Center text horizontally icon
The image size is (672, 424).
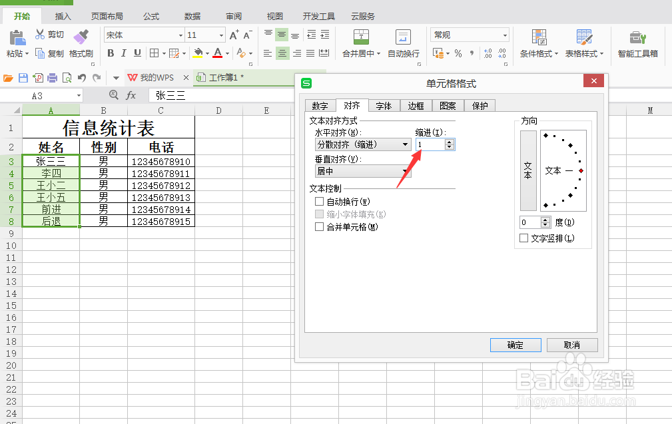coord(282,53)
